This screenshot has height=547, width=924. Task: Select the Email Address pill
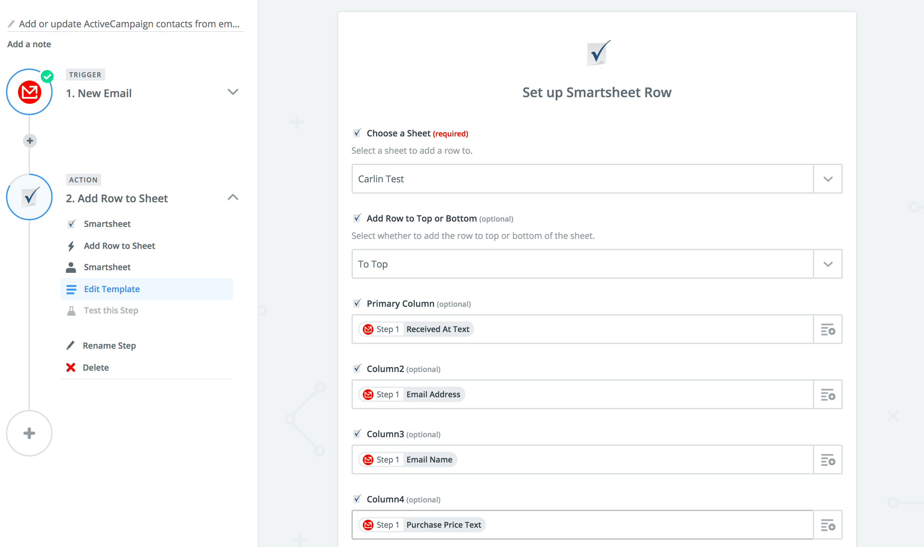point(411,394)
